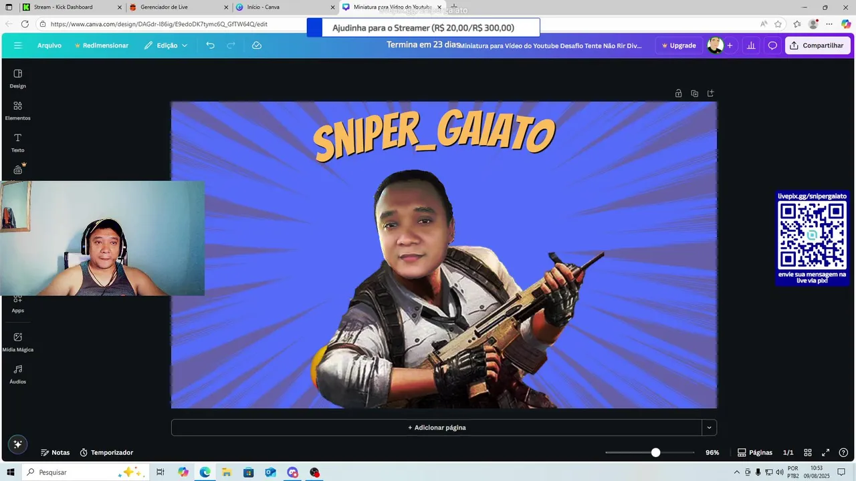Click the Upgrade button
Image resolution: width=856 pixels, height=481 pixels.
click(x=678, y=45)
